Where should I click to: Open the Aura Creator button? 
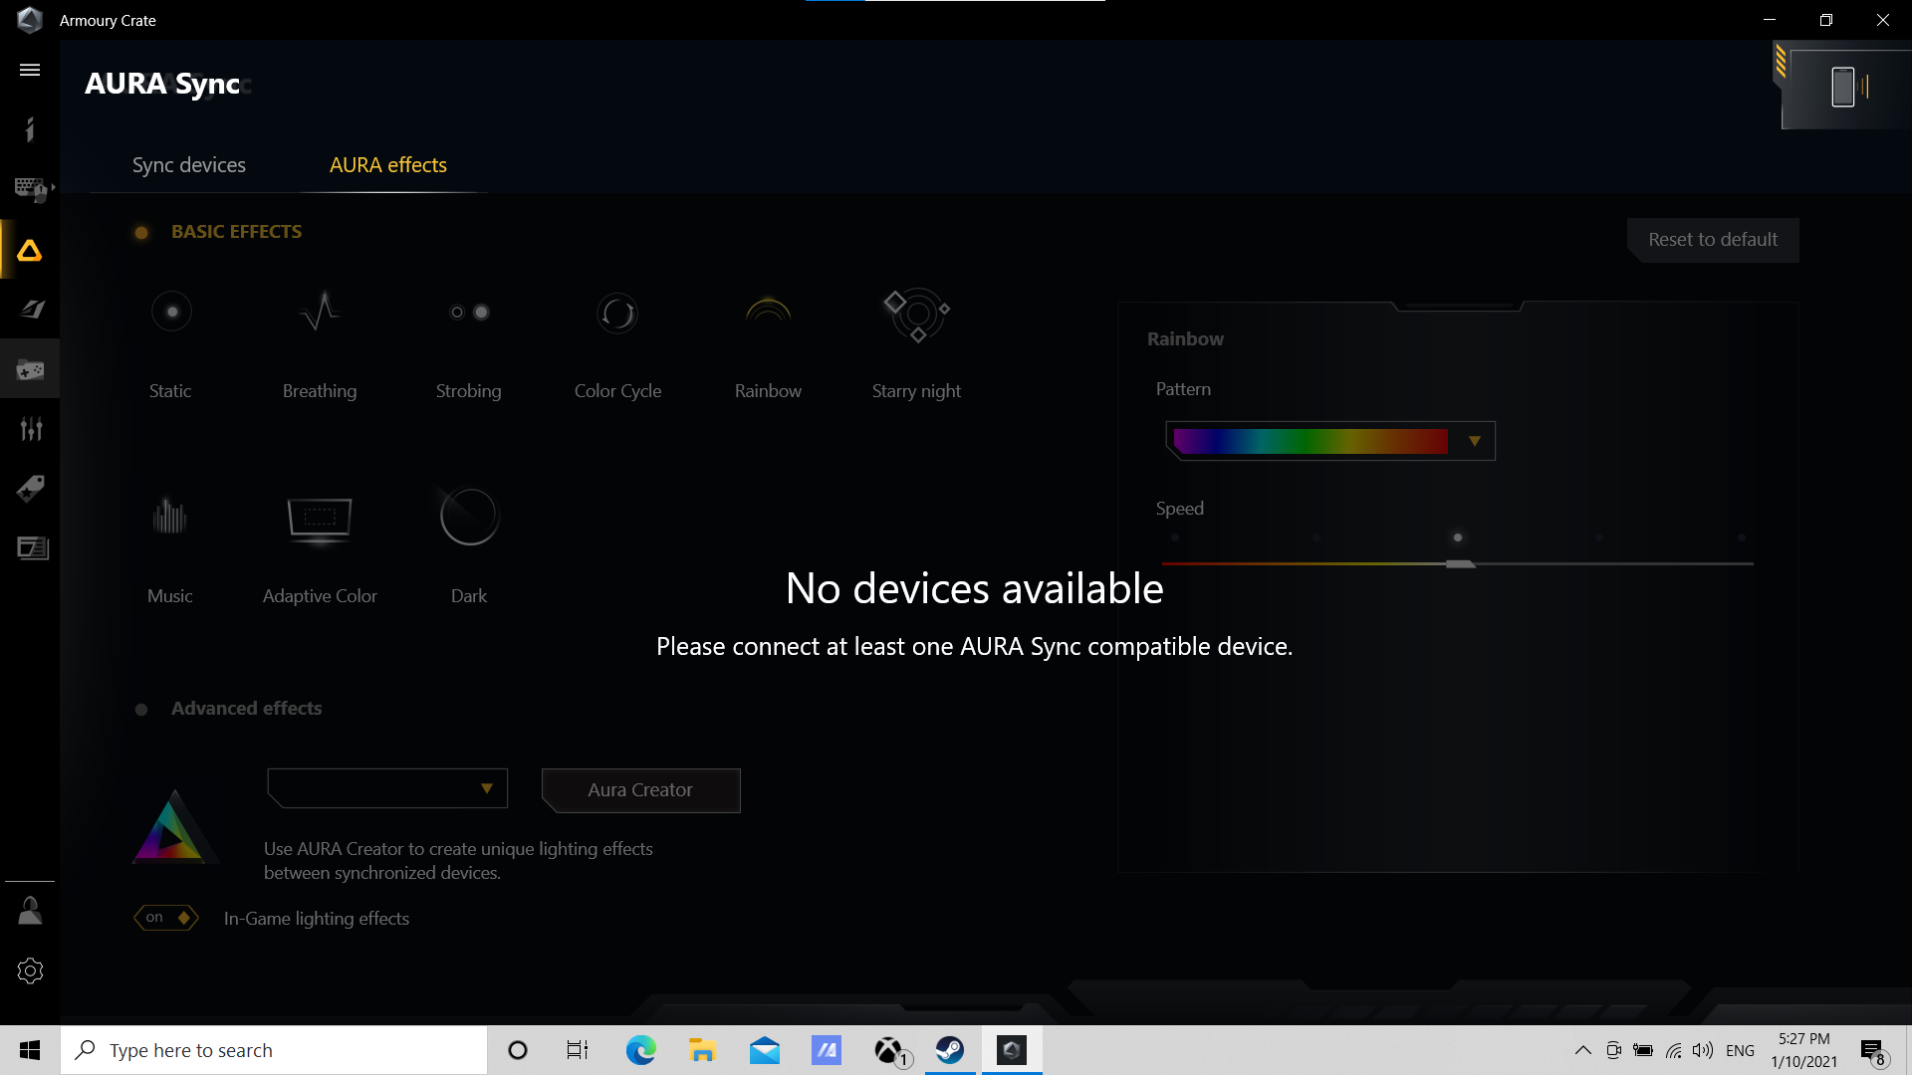pyautogui.click(x=640, y=790)
